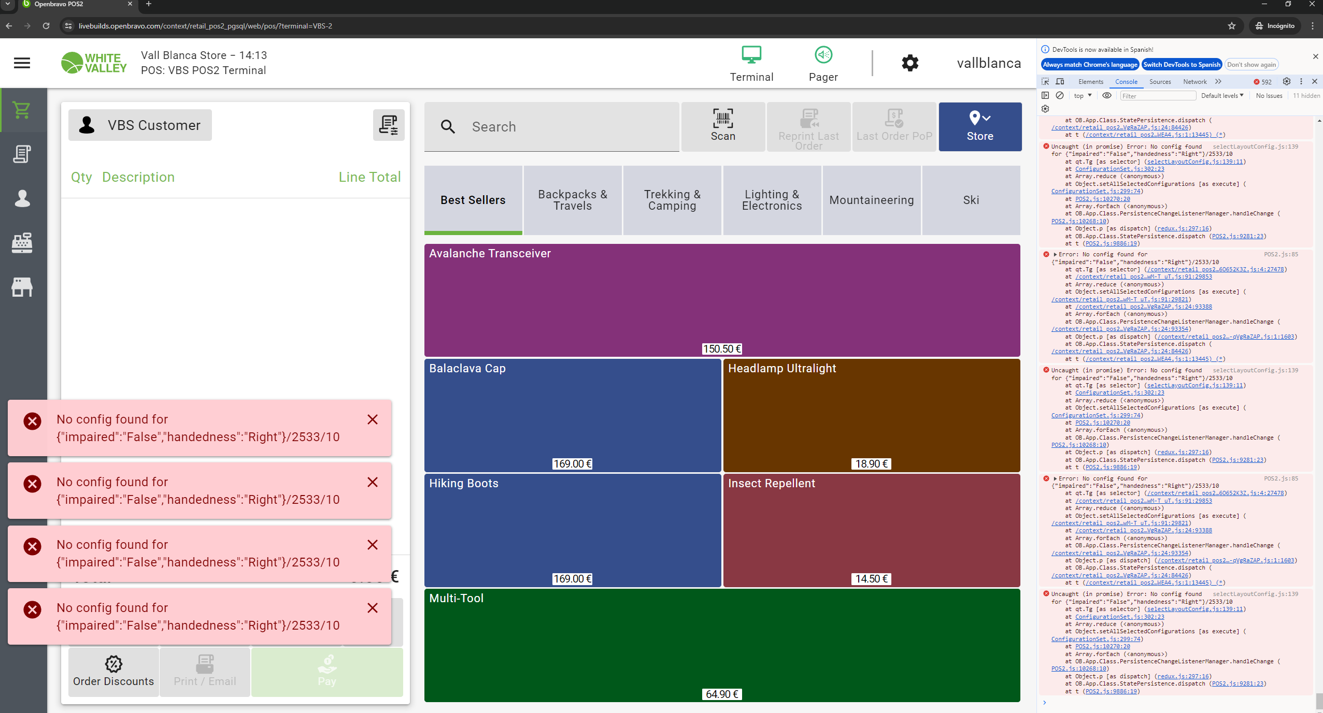Open the cash register sidebar icon
1323x713 pixels.
click(x=22, y=242)
